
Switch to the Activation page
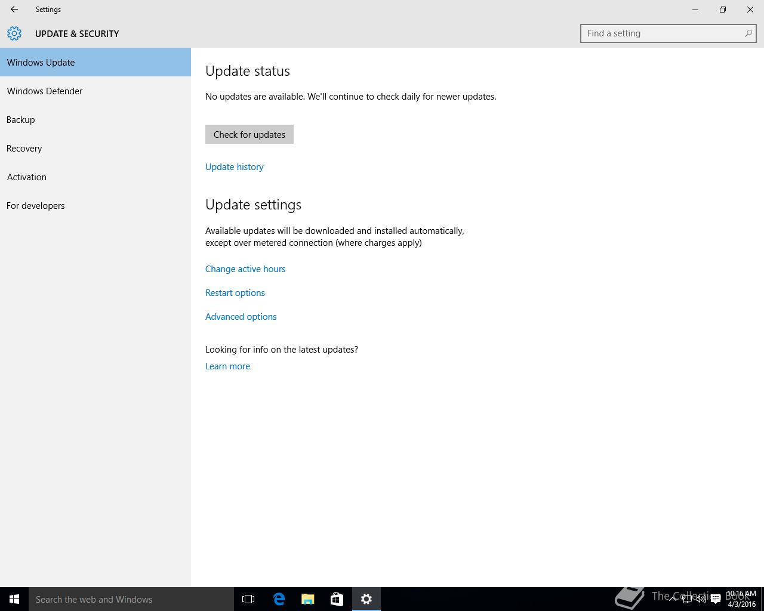(95, 177)
